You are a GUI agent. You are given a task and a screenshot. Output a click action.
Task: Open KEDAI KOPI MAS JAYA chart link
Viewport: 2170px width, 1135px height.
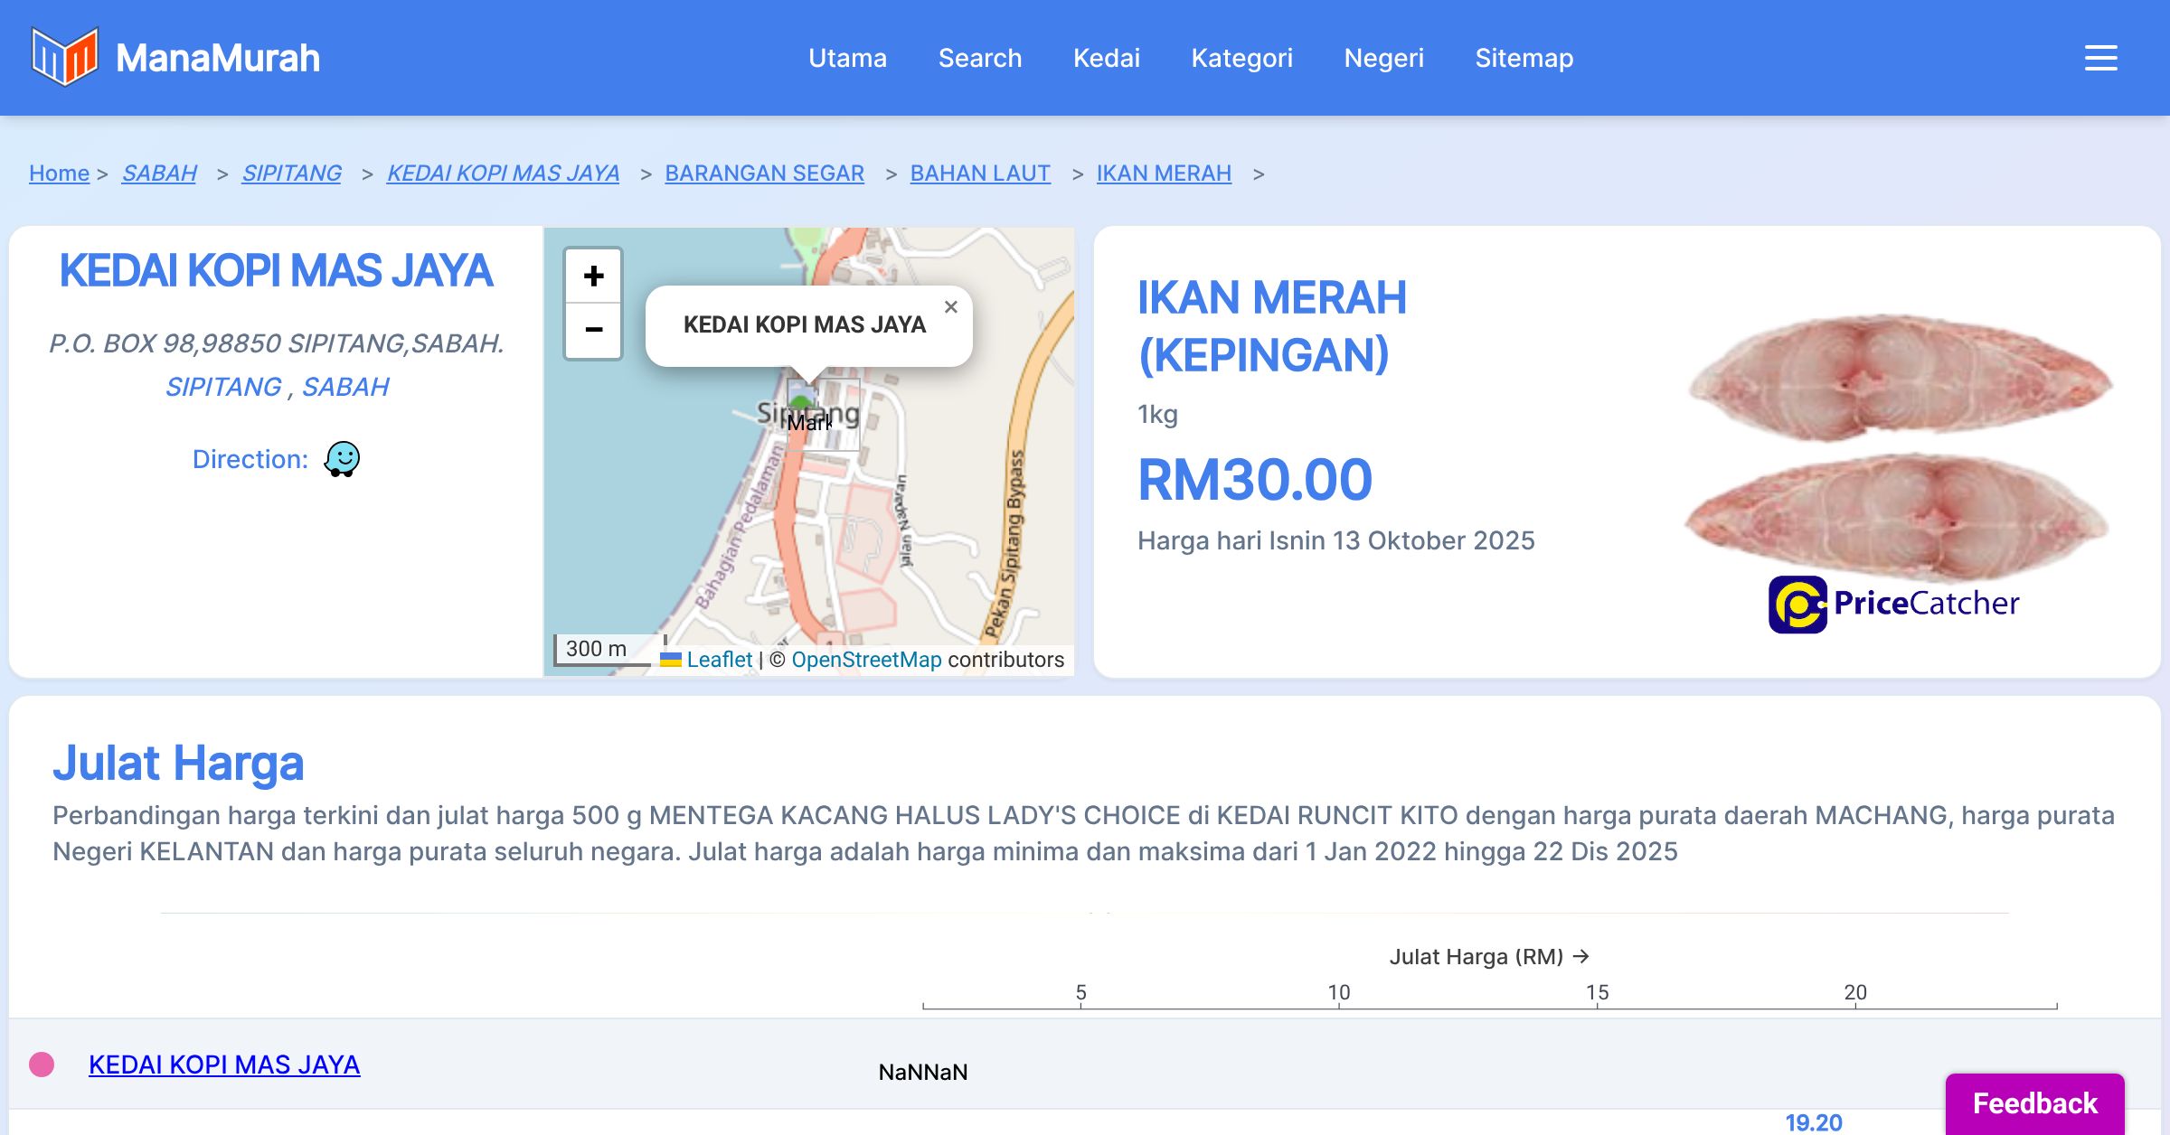tap(224, 1065)
